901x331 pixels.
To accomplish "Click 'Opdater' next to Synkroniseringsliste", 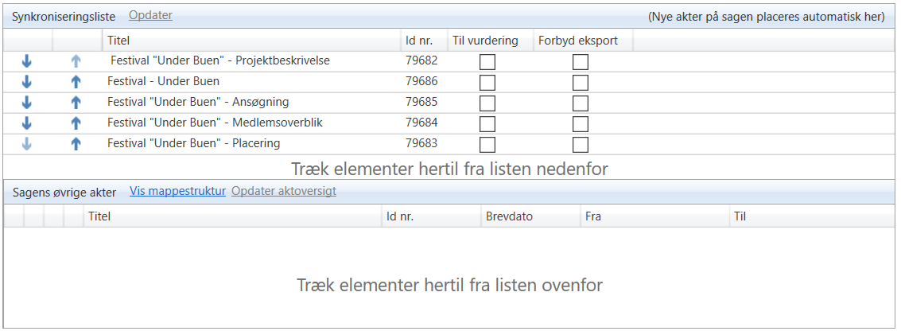I will [150, 15].
